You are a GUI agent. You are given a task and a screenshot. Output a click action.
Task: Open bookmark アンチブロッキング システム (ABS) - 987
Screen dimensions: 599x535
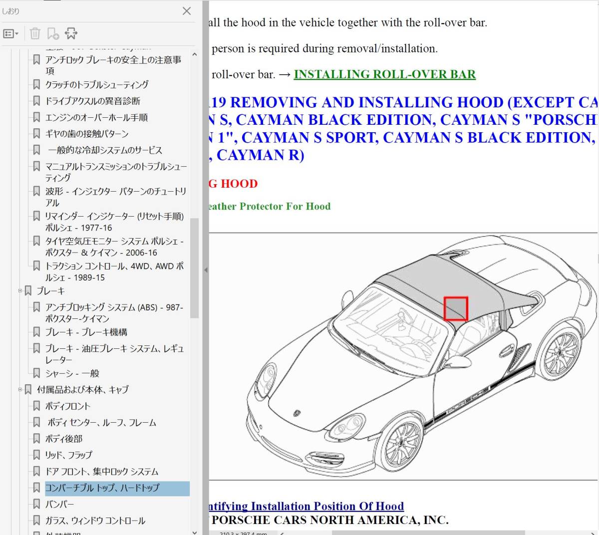click(x=114, y=312)
